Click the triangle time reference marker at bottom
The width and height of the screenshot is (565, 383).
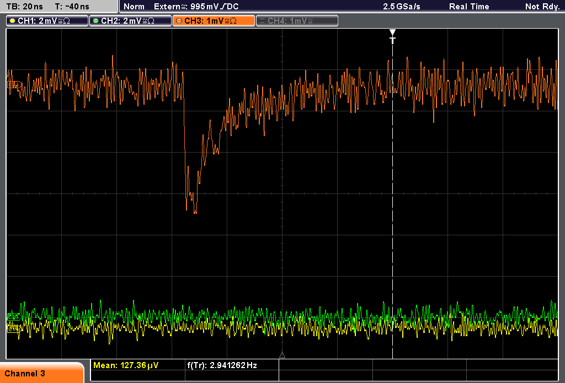(282, 355)
